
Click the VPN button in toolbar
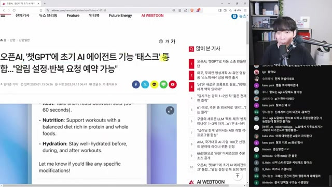tap(238, 10)
